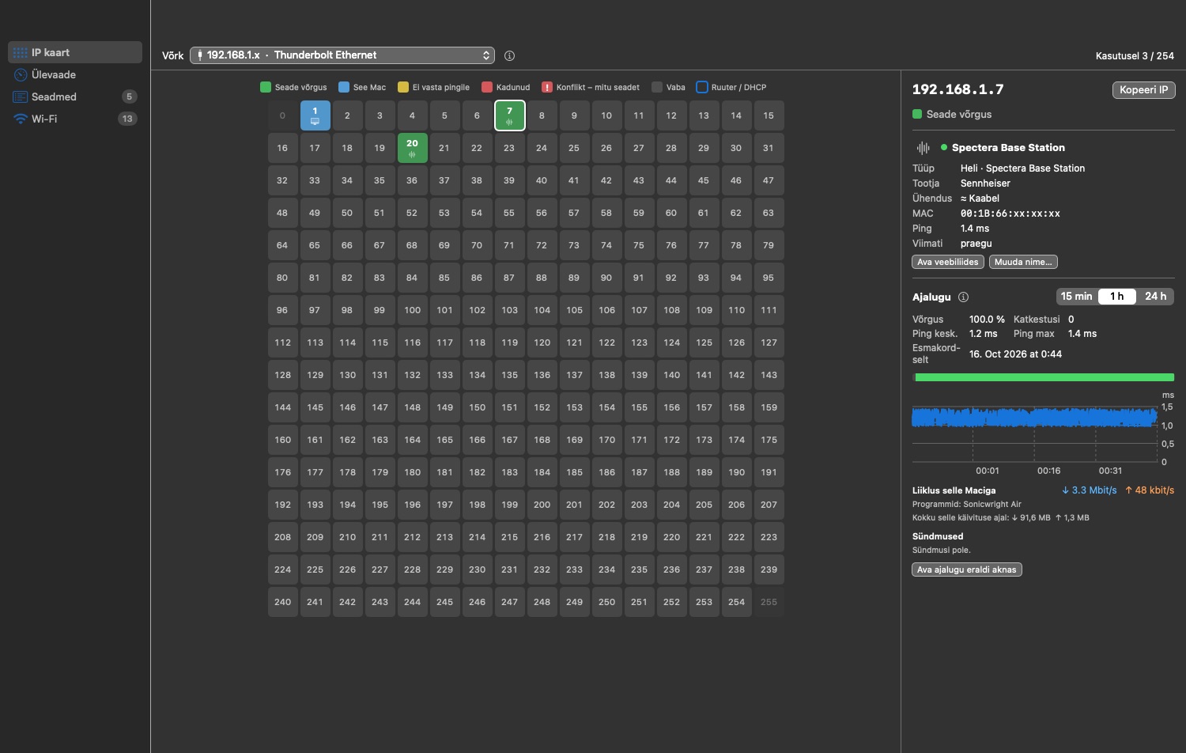Select the Wi-Fi sidebar item
This screenshot has width=1186, height=753.
point(75,119)
